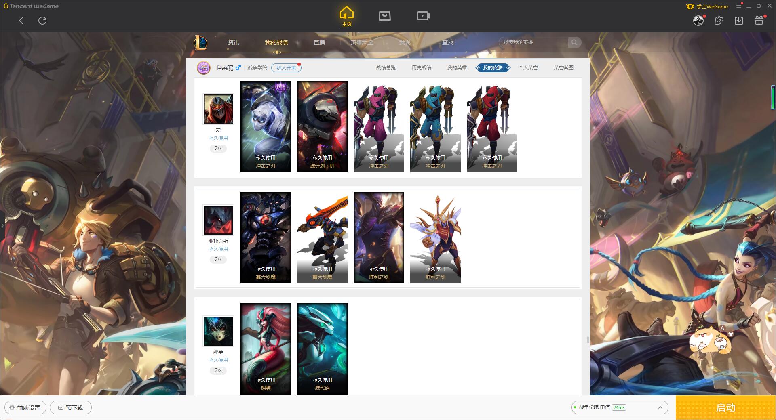The width and height of the screenshot is (776, 420).
Task: Click the male gender icon beside 种菜呢
Action: 238,68
